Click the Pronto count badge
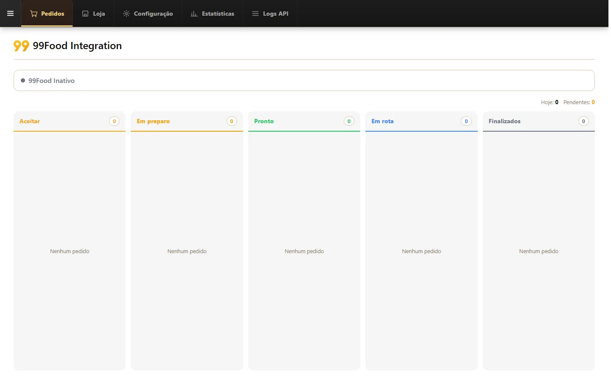The height and width of the screenshot is (381, 611). [349, 121]
